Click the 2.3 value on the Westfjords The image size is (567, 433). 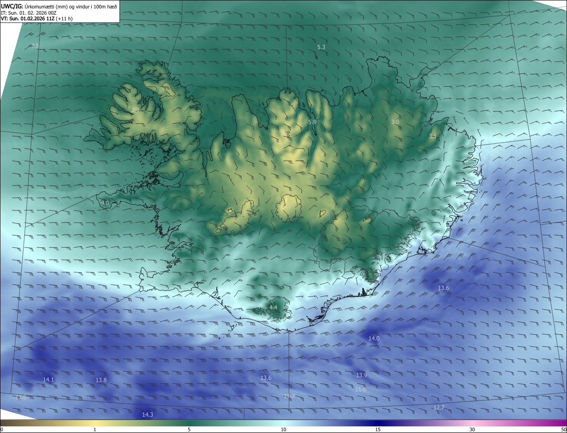pyautogui.click(x=135, y=110)
